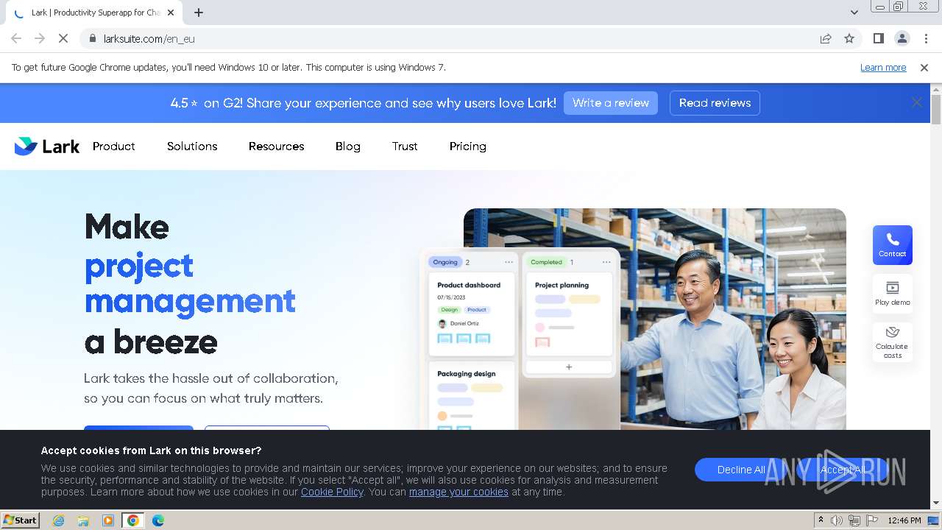Expand the tab search dropdown
This screenshot has height=530, width=942.
click(854, 13)
